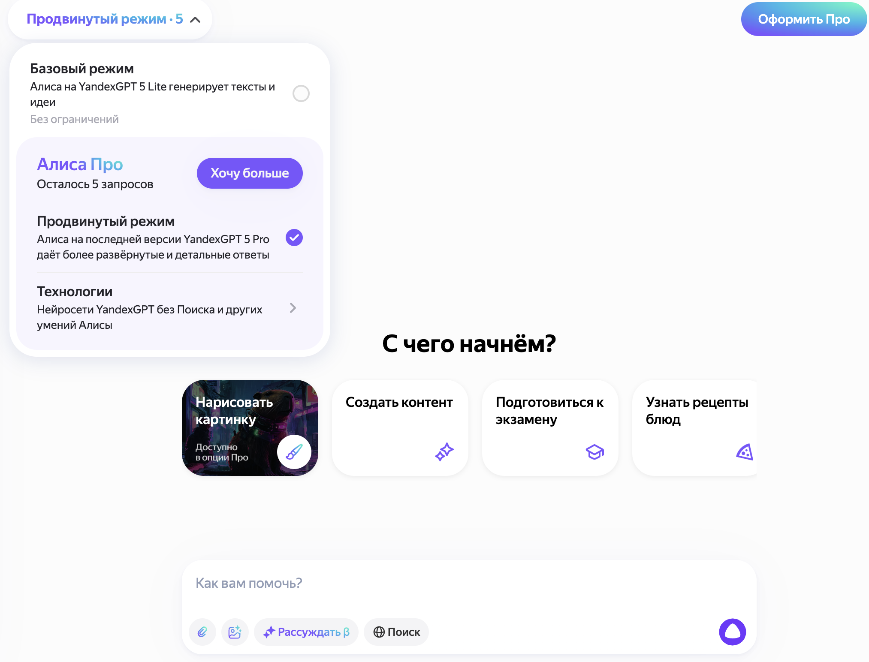Open the Нарисовать картинку thumbnail card
Viewport: 869px width, 662px height.
point(250,428)
